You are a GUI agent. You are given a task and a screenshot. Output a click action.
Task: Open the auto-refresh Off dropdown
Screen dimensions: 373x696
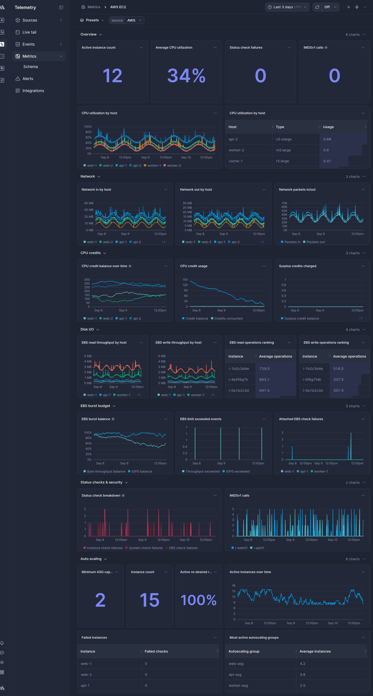click(x=330, y=7)
